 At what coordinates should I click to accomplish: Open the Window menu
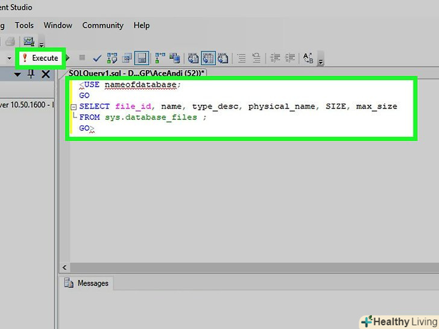[x=58, y=25]
